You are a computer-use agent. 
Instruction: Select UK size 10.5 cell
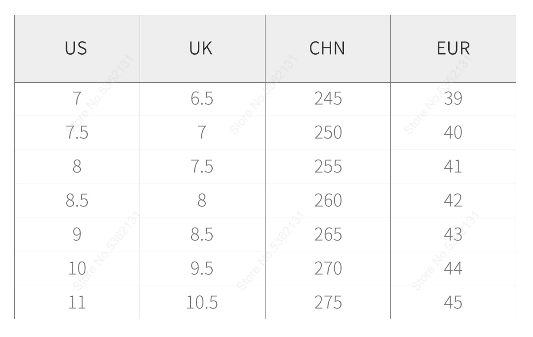point(202,302)
